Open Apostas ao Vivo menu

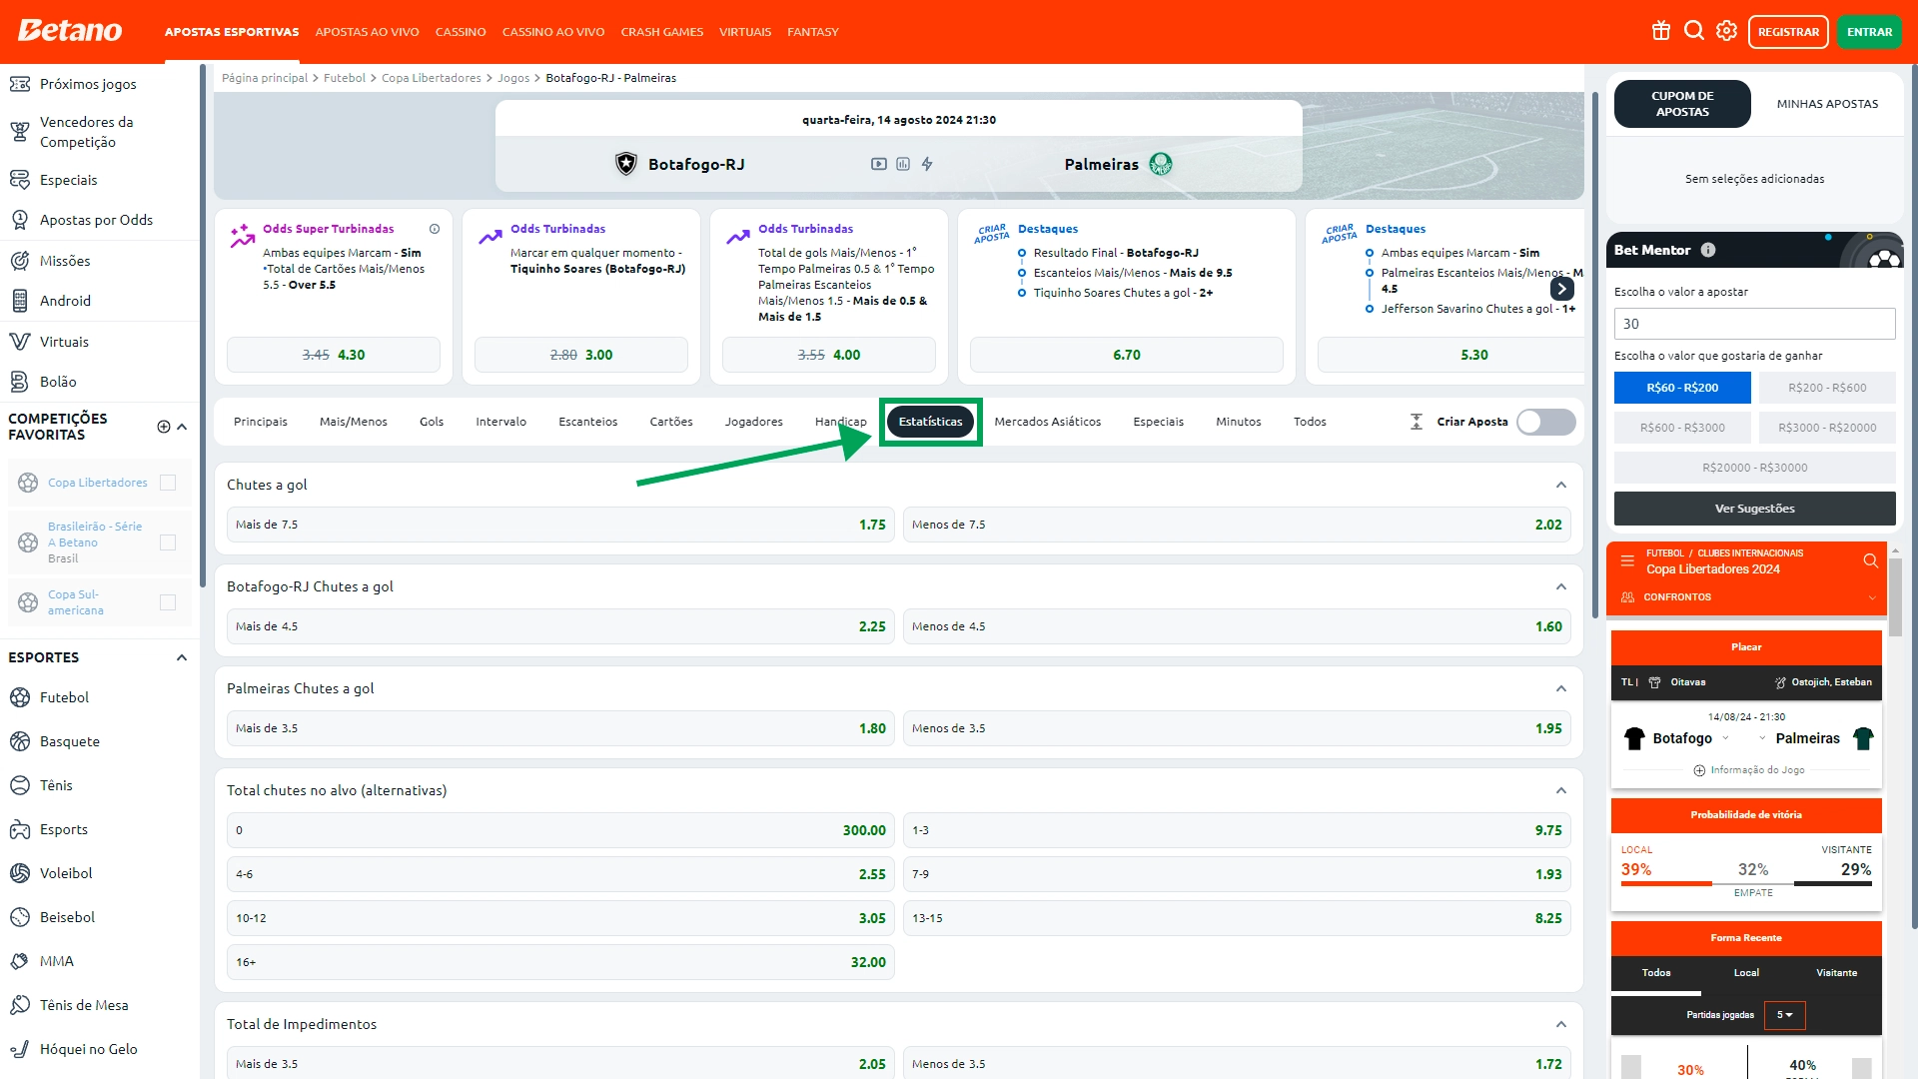click(x=368, y=32)
